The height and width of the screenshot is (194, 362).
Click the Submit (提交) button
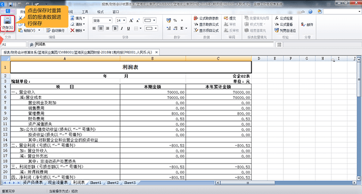[230, 18]
